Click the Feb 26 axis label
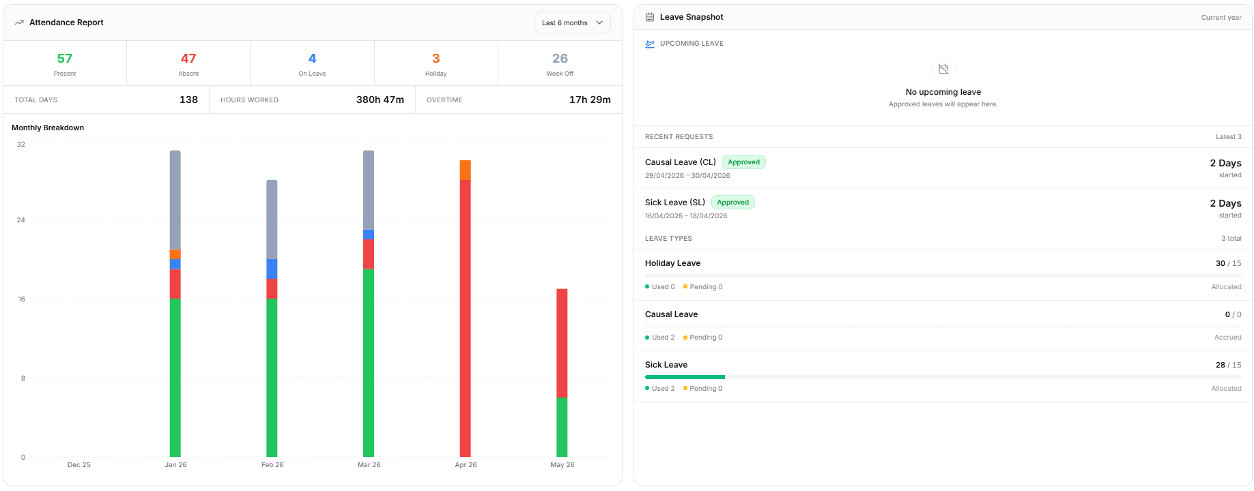1254x491 pixels. pos(272,464)
